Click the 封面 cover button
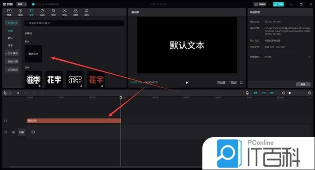 click(22, 132)
